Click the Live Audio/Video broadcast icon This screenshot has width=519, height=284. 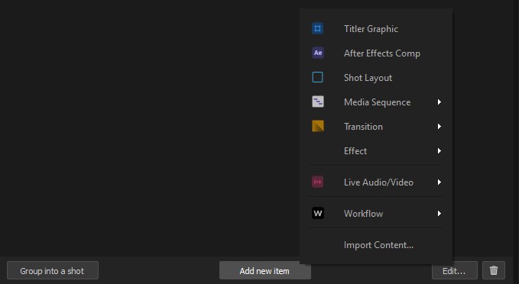click(x=317, y=182)
